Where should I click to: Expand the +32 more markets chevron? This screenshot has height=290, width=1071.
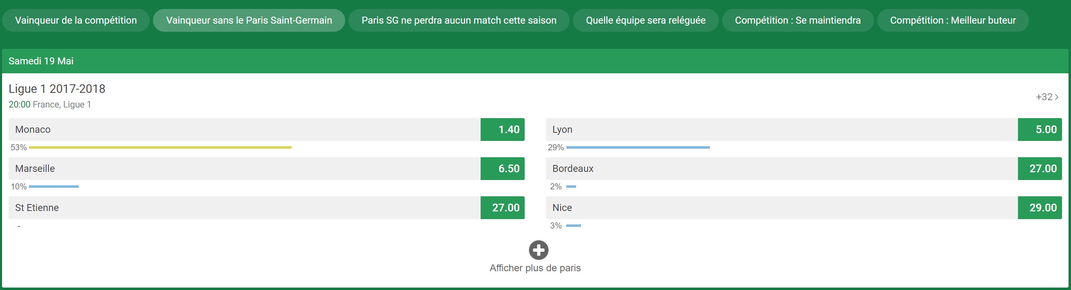click(x=1047, y=97)
